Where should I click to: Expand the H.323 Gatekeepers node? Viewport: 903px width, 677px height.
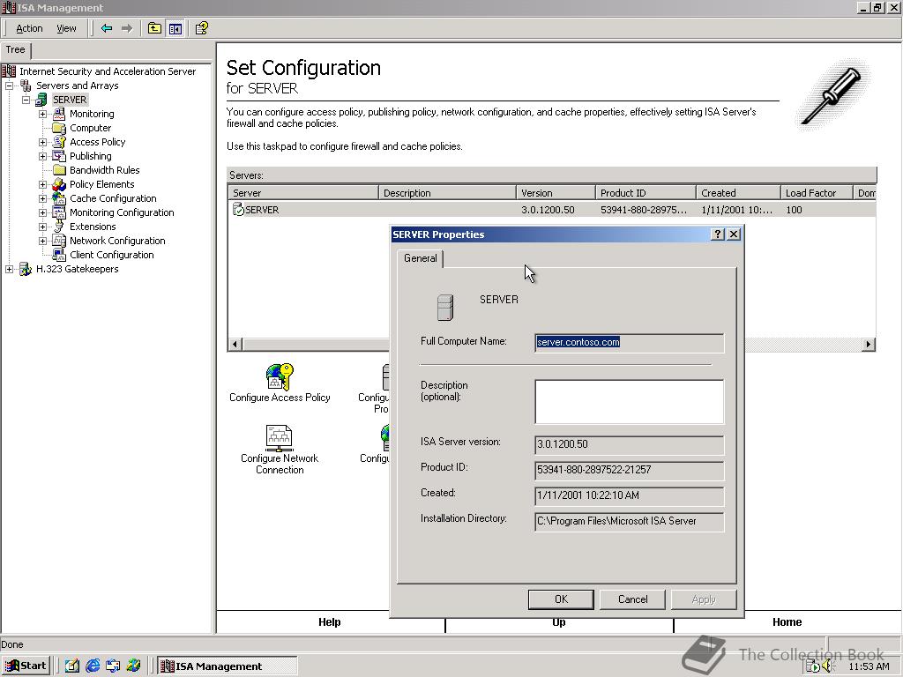(9, 269)
